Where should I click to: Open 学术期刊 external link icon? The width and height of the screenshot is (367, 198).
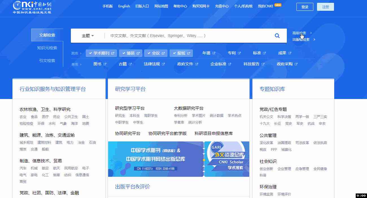pos(113,53)
